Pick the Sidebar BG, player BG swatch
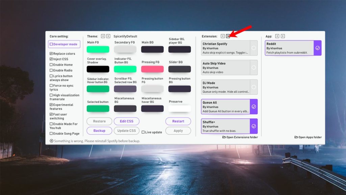This screenshot has width=346, height=195. [180, 49]
